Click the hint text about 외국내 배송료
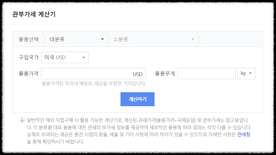The image size is (276, 155). click(x=93, y=83)
